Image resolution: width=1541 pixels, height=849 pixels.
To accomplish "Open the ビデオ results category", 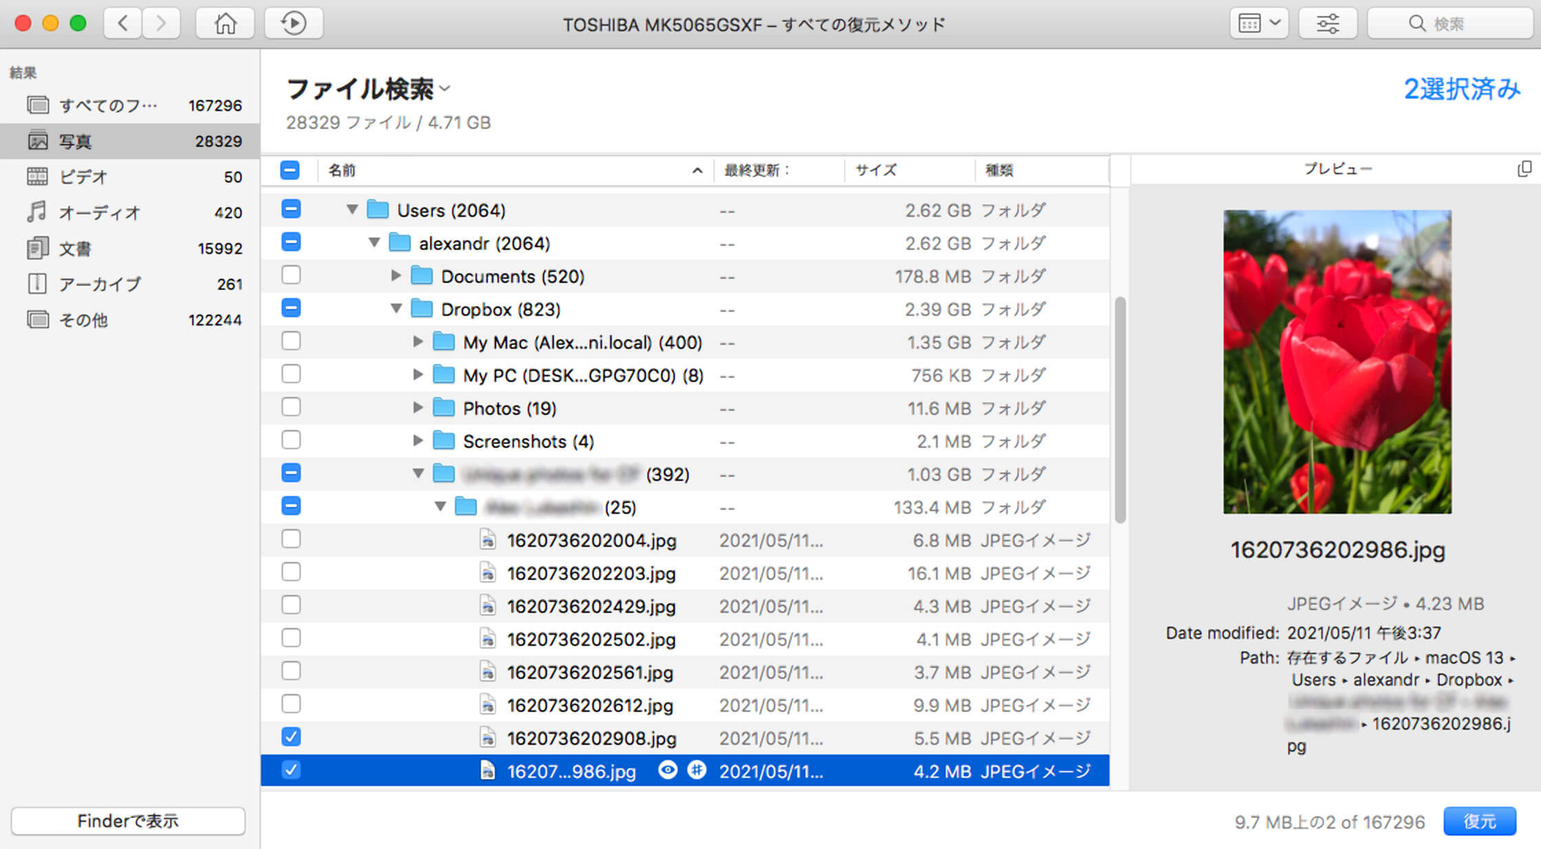I will coord(83,177).
